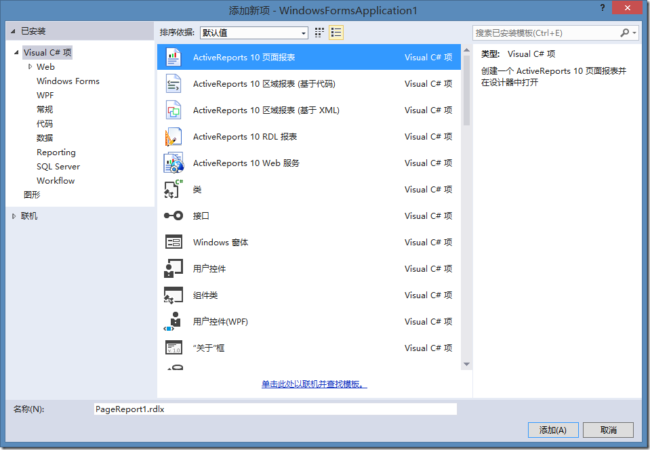
Task: Click the template list scrollbar thumb
Action: click(466, 90)
